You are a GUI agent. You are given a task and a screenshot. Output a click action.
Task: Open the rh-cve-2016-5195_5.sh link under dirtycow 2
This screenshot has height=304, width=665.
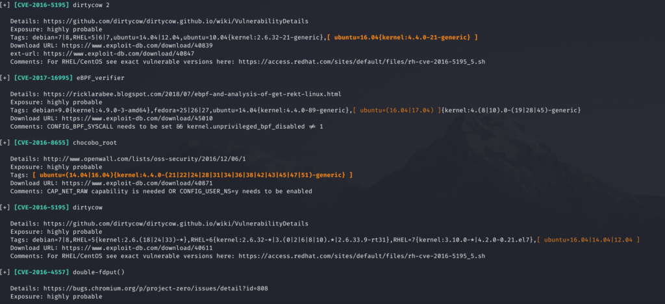362,62
